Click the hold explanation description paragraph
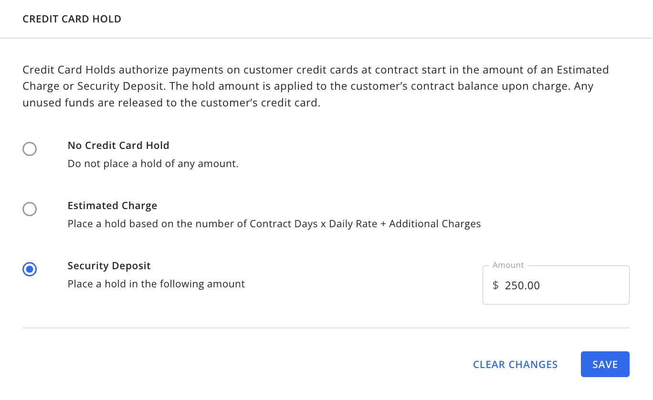 coord(315,86)
